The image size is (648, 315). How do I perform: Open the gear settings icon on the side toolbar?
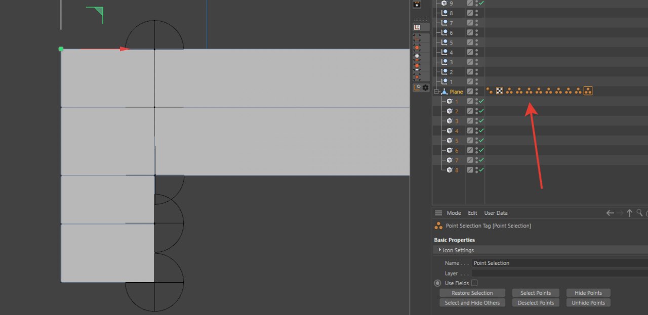tap(425, 87)
